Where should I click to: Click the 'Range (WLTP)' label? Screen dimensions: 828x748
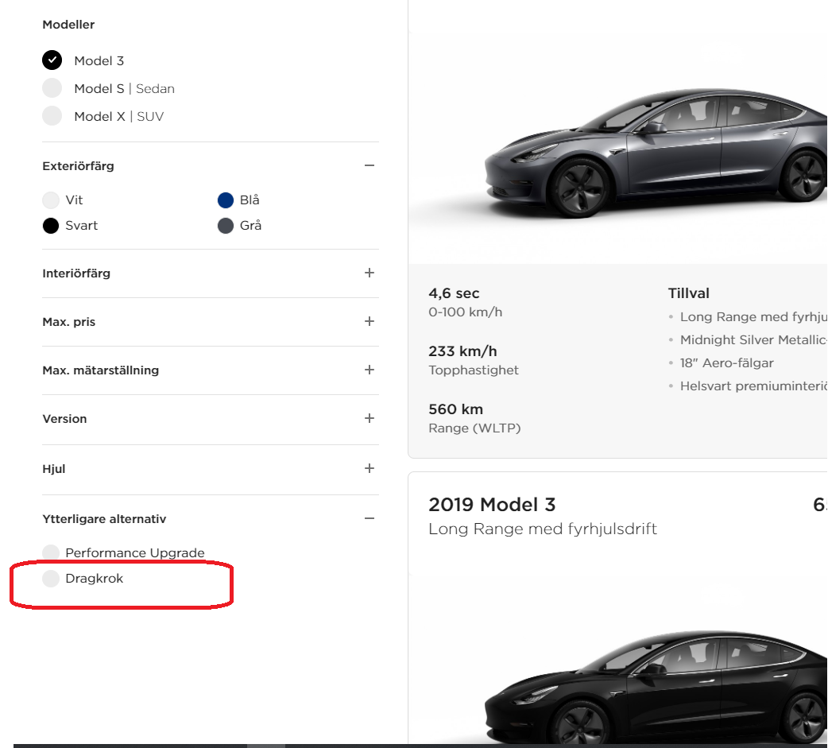474,428
